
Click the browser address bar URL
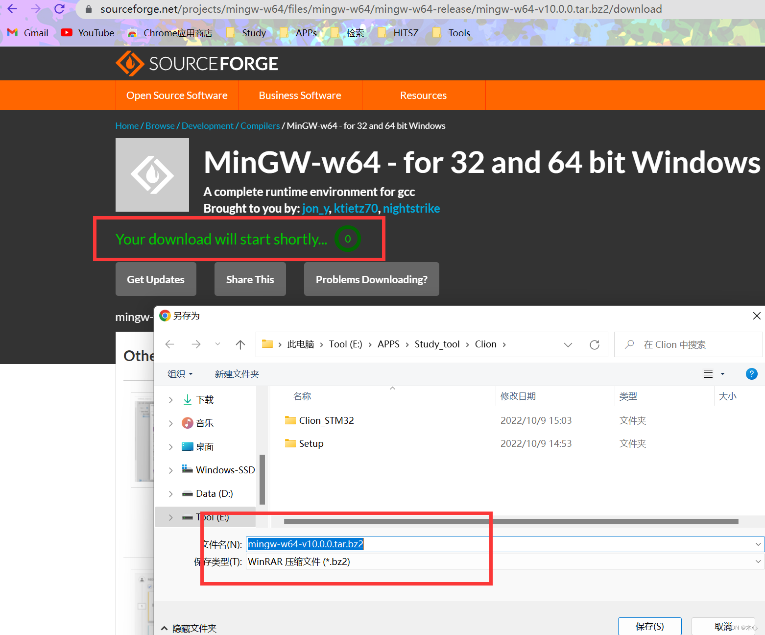381,9
